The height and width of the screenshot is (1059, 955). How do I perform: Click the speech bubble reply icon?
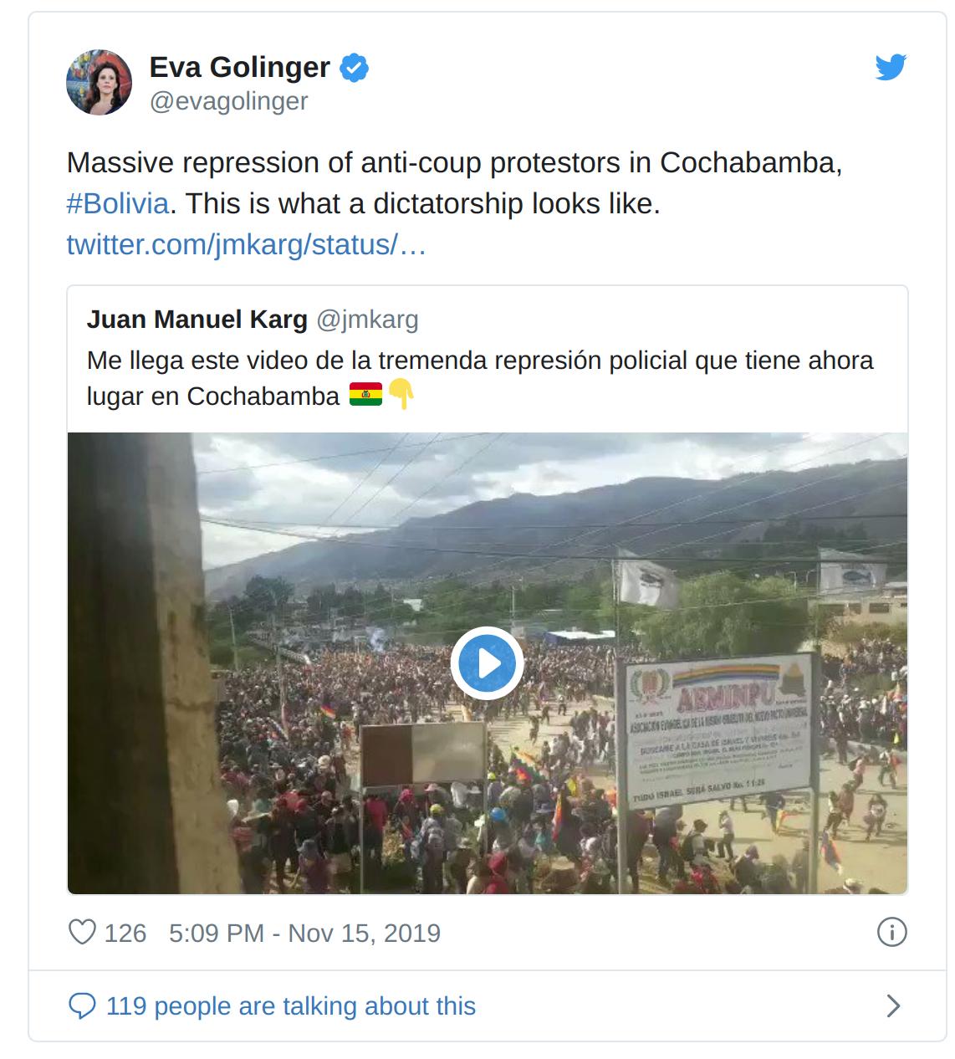click(x=82, y=1005)
